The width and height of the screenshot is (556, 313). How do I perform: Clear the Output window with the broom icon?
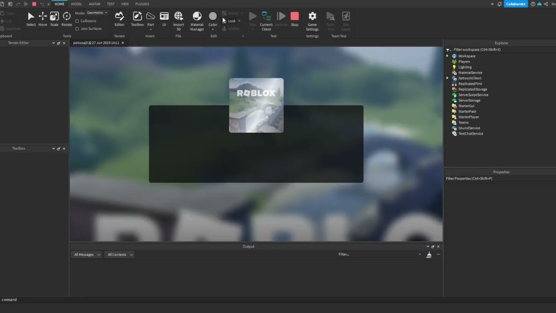[429, 255]
